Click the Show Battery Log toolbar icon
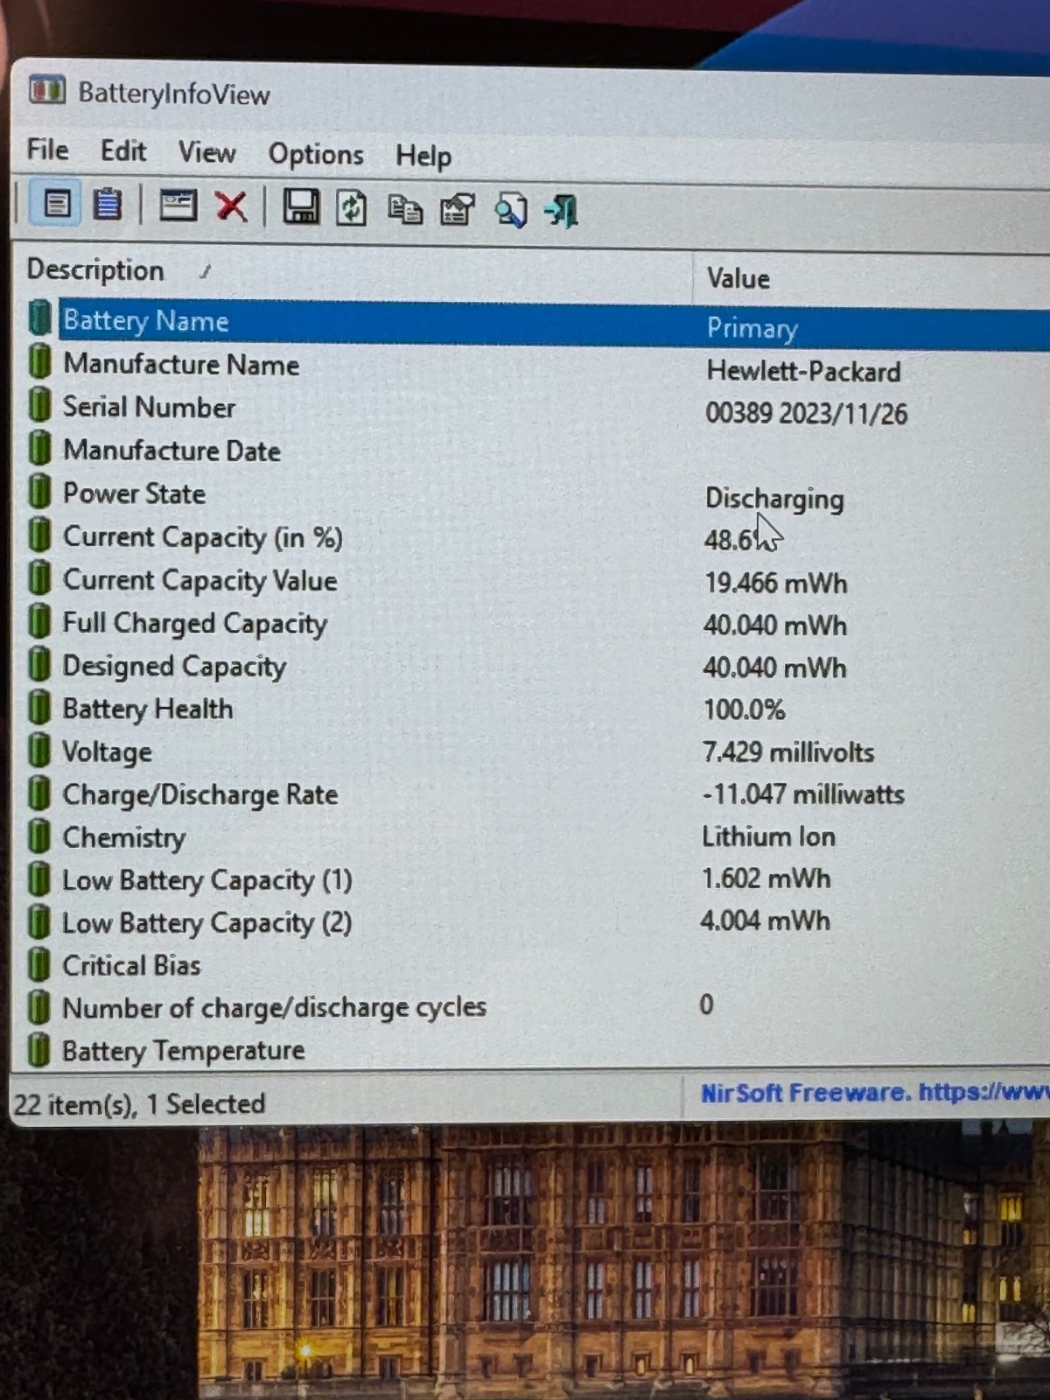 point(108,205)
